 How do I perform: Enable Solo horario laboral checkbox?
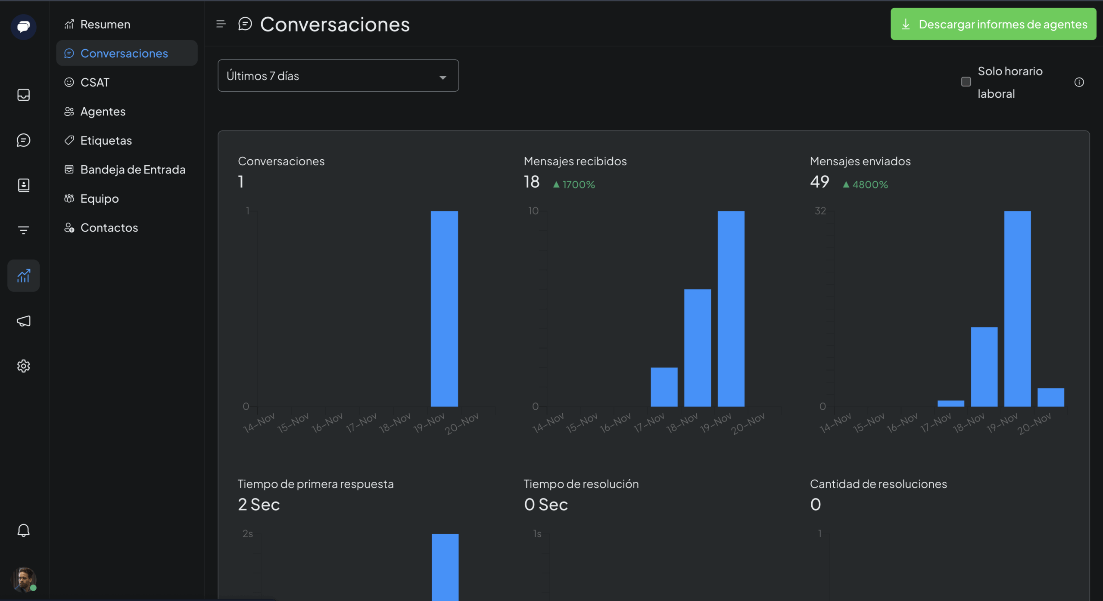(x=966, y=82)
